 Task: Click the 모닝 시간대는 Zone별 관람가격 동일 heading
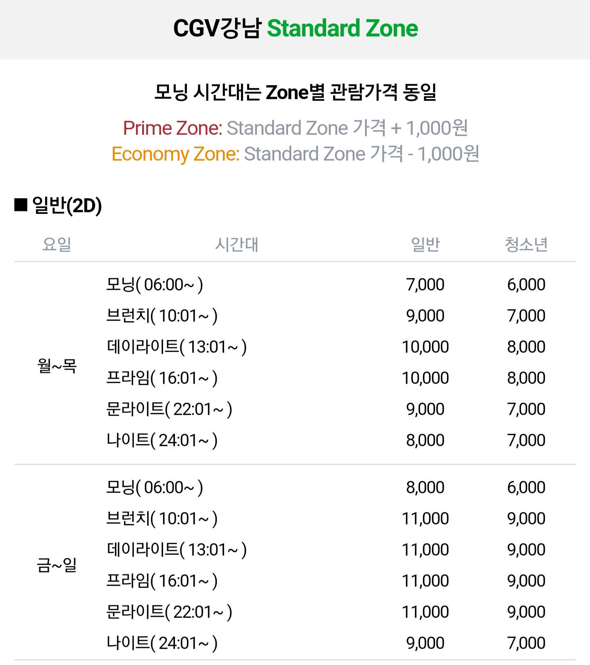(295, 92)
